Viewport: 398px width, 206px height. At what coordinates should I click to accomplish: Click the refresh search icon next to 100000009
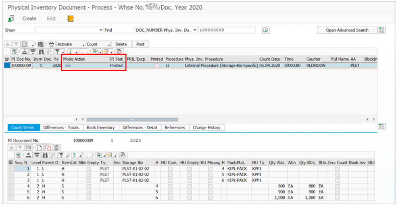pos(265,30)
